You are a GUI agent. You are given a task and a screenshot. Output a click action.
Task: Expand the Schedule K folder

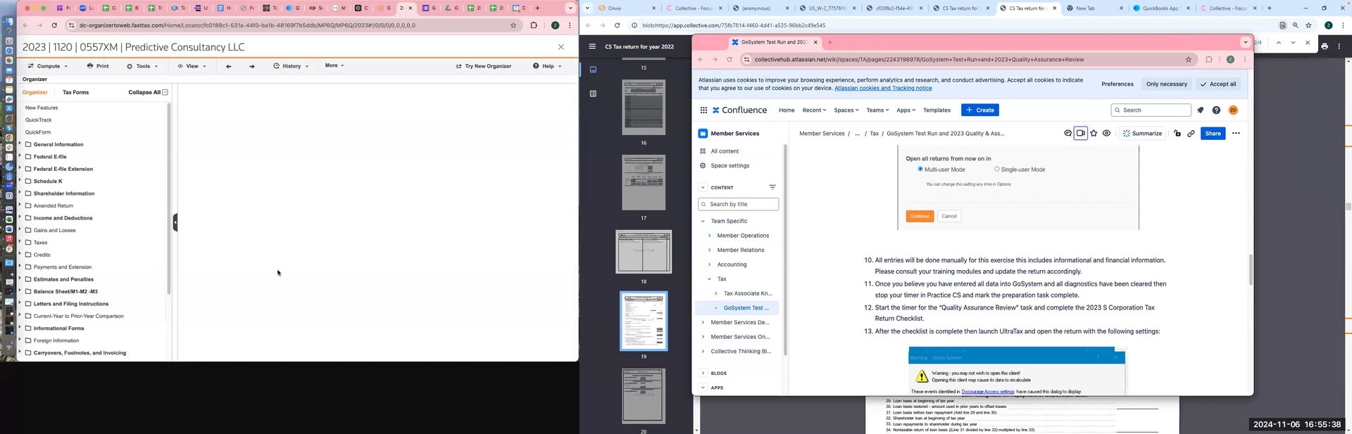coord(20,181)
